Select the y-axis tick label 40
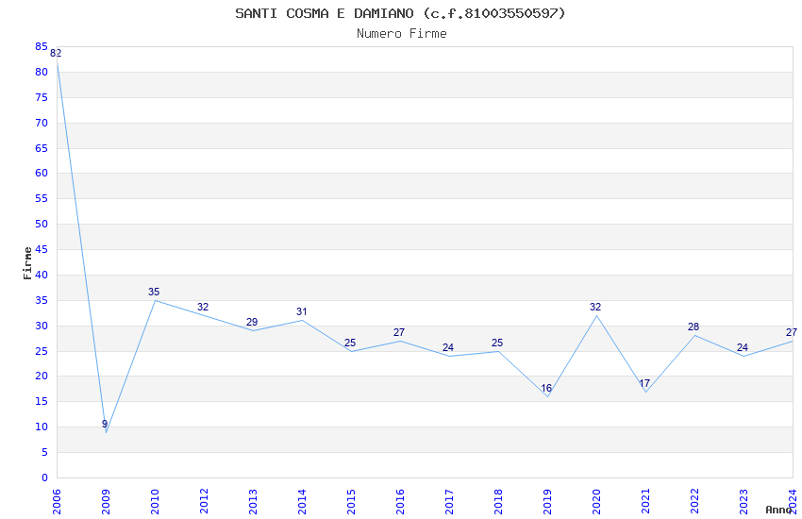The height and width of the screenshot is (519, 802). pos(42,276)
